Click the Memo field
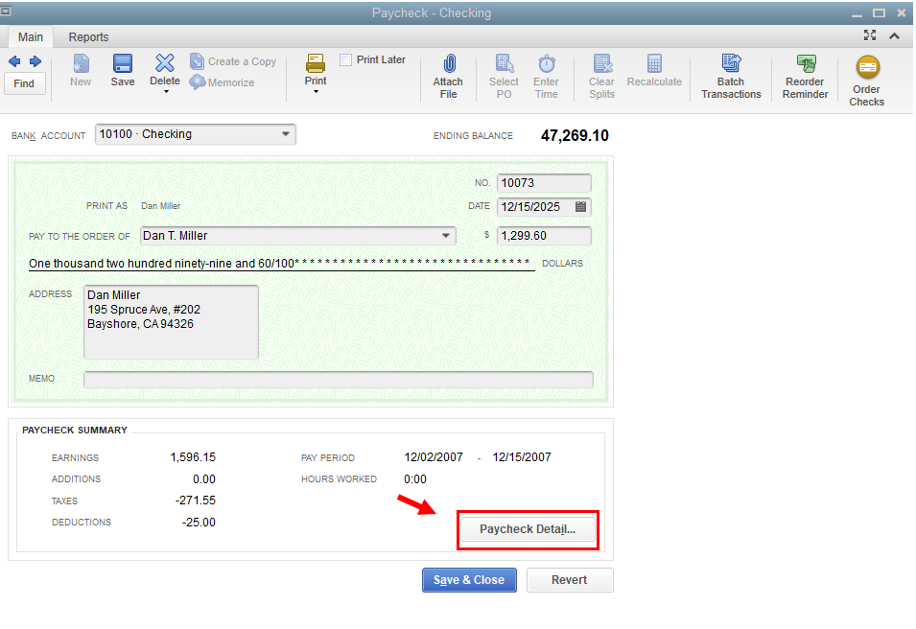The height and width of the screenshot is (629, 916). (339, 379)
